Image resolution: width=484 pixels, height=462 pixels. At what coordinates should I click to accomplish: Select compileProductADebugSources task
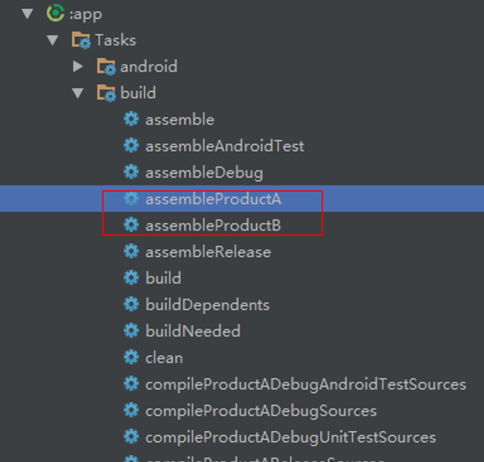261,410
